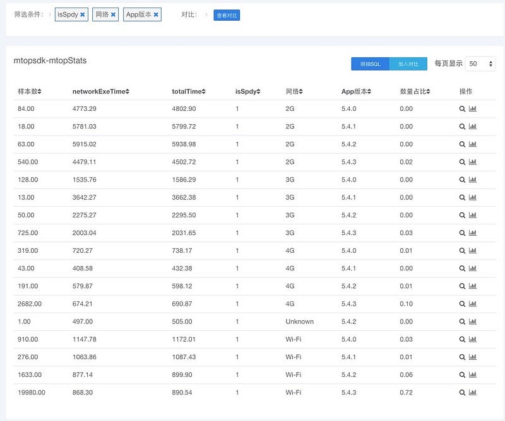Select the 0.10 数量占比 value
505x421 pixels.
point(406,304)
